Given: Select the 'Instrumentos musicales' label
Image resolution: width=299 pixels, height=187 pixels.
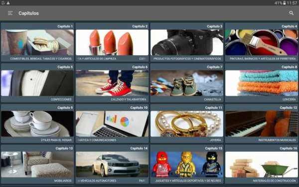Looking at the screenshot, I should pyautogui.click(x=277, y=140).
